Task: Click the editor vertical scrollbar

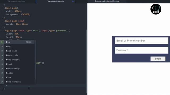Action: (x=86, y=61)
